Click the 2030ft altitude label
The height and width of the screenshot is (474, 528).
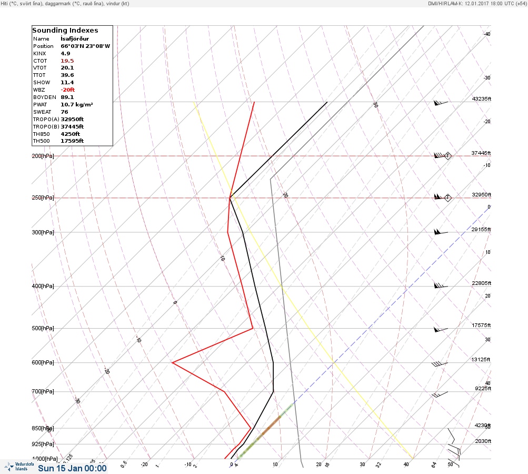[483, 441]
